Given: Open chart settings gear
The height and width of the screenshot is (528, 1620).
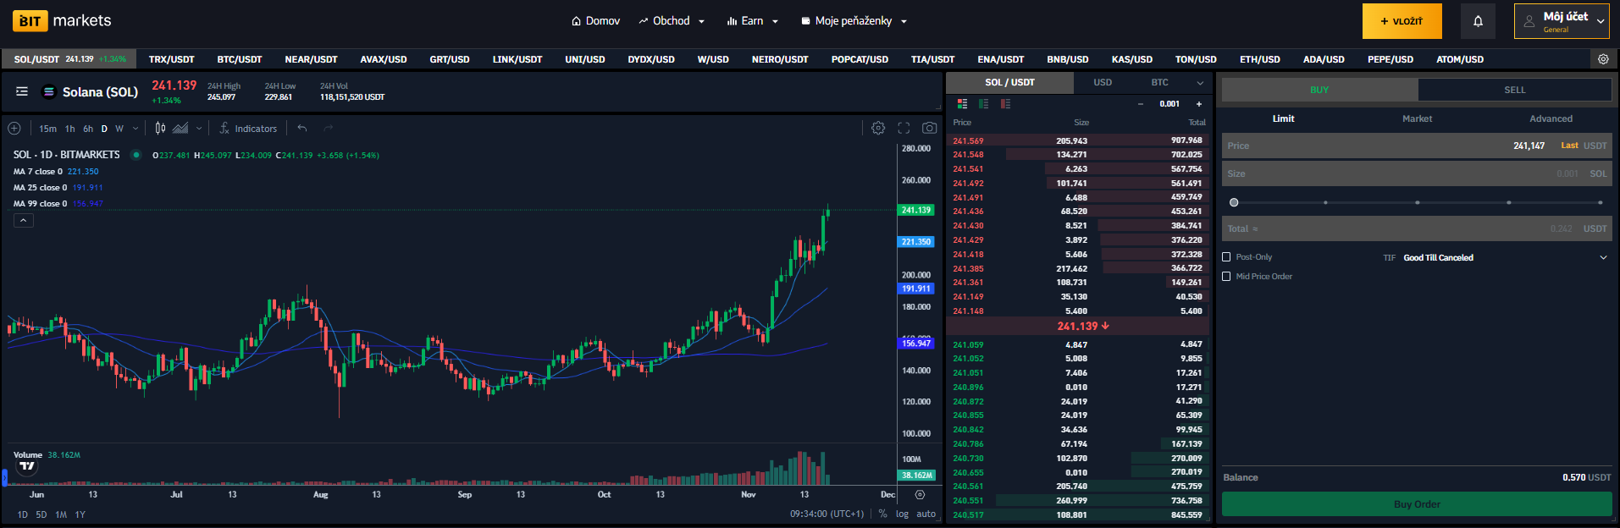Looking at the screenshot, I should 878,128.
